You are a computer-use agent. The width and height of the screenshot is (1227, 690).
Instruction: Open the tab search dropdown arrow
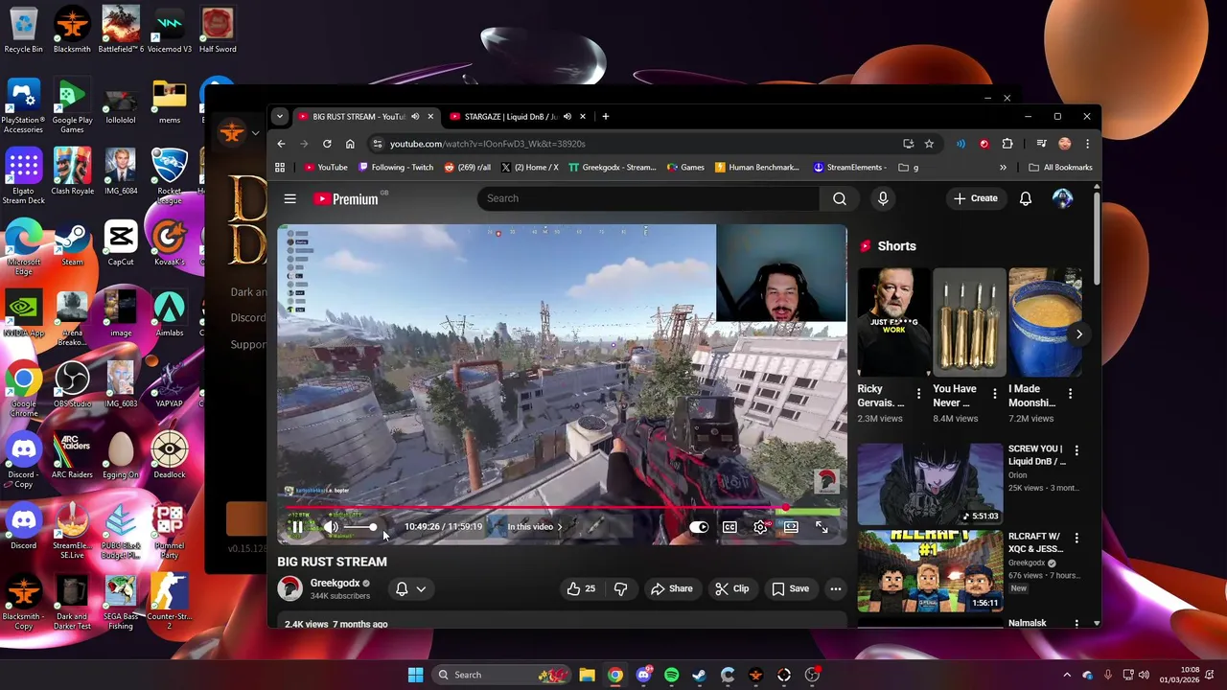pos(279,117)
